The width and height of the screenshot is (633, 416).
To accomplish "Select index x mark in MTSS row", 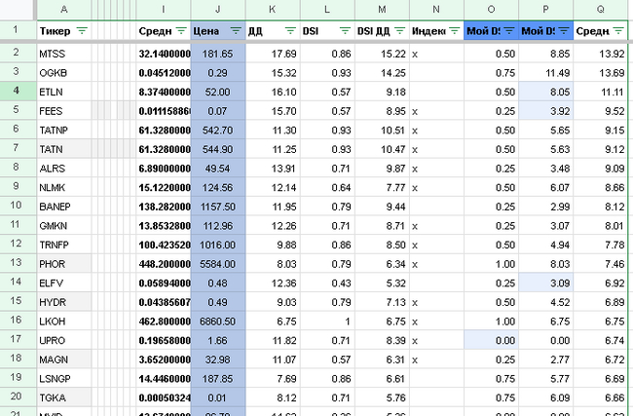I will pos(436,54).
